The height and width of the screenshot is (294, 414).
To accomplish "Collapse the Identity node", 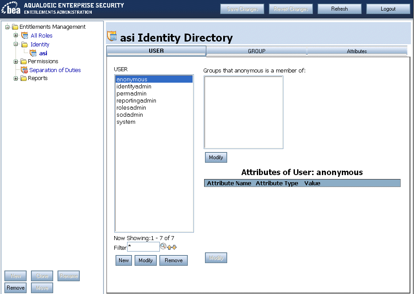I will [16, 44].
